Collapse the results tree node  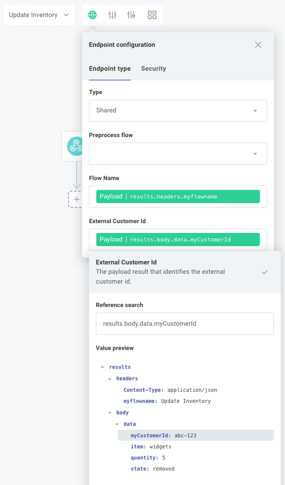tap(102, 367)
